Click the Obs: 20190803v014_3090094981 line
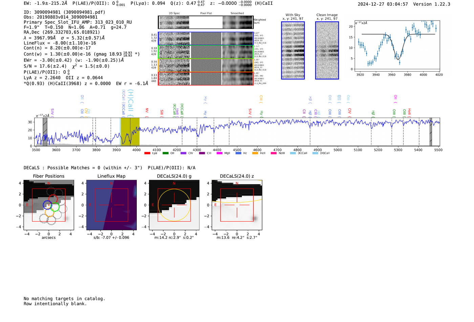Screen dimensions: 474x322 click(61, 17)
